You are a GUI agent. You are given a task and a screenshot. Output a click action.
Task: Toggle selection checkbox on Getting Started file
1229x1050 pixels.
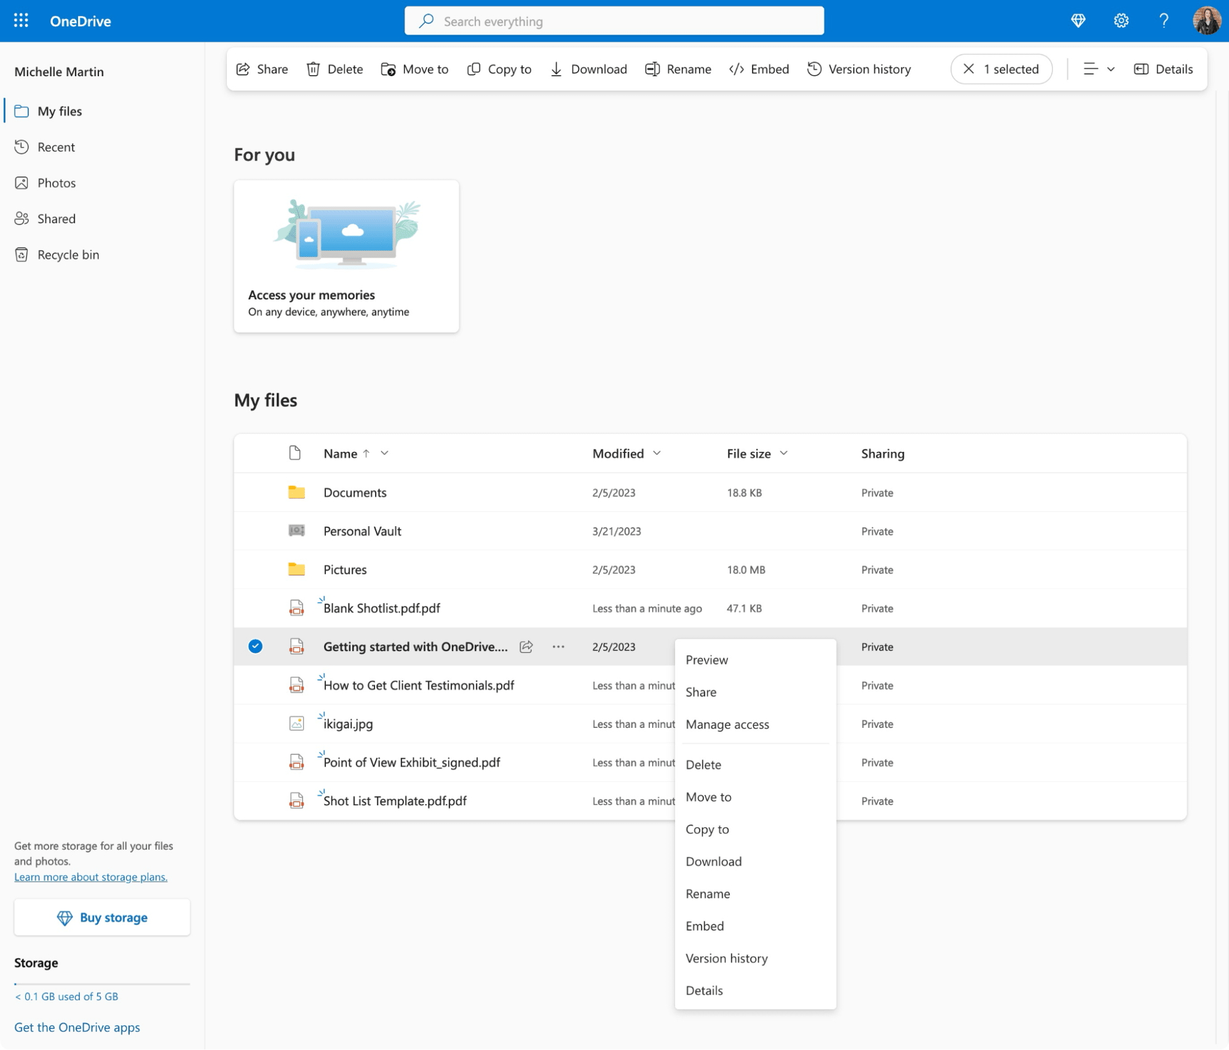[256, 646]
